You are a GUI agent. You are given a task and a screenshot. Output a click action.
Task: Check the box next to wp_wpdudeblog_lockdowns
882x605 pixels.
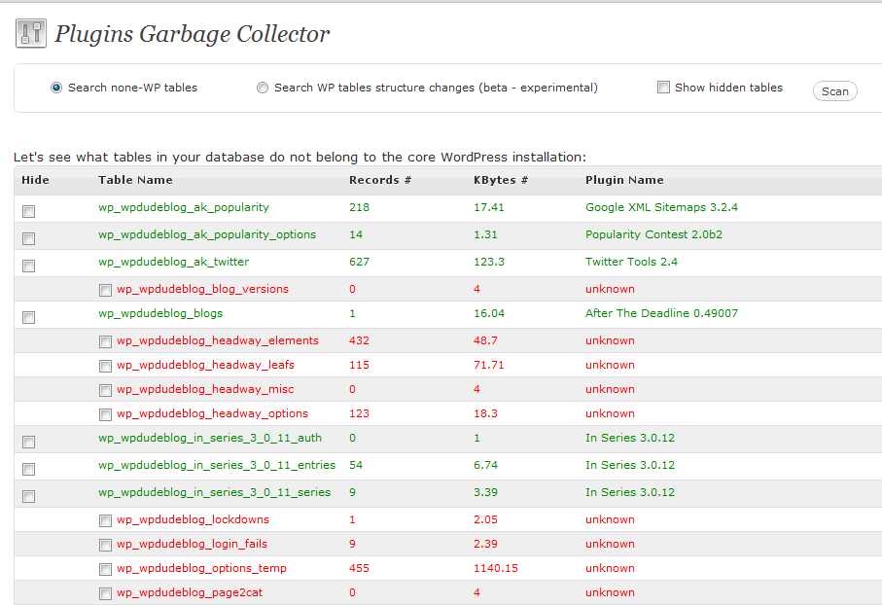(x=105, y=520)
